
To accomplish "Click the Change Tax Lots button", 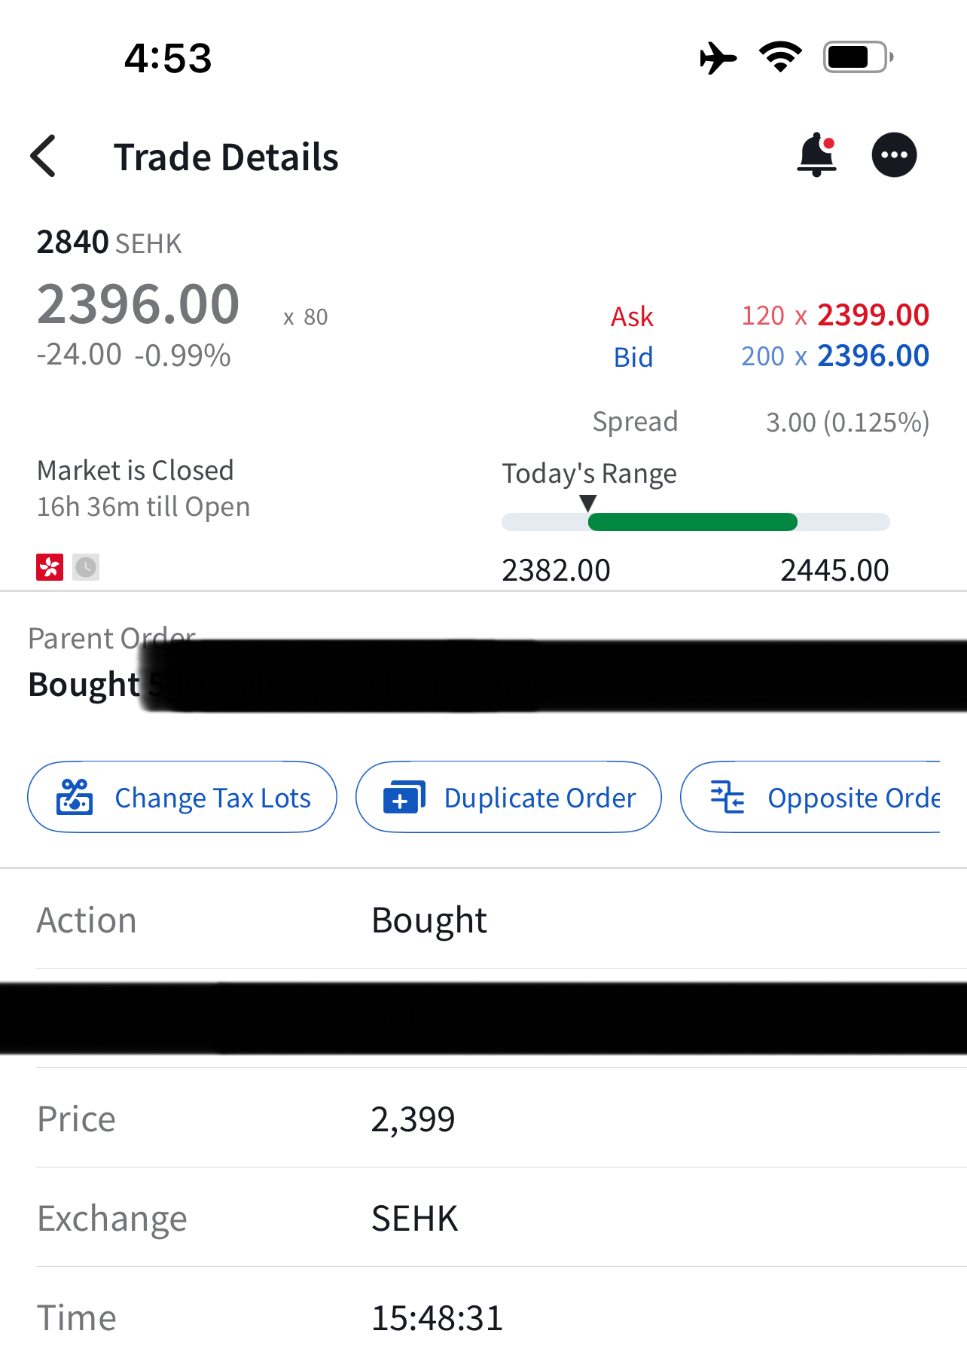I will click(182, 797).
